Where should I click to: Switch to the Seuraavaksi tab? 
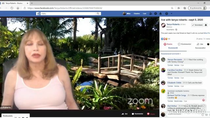tap(200, 48)
